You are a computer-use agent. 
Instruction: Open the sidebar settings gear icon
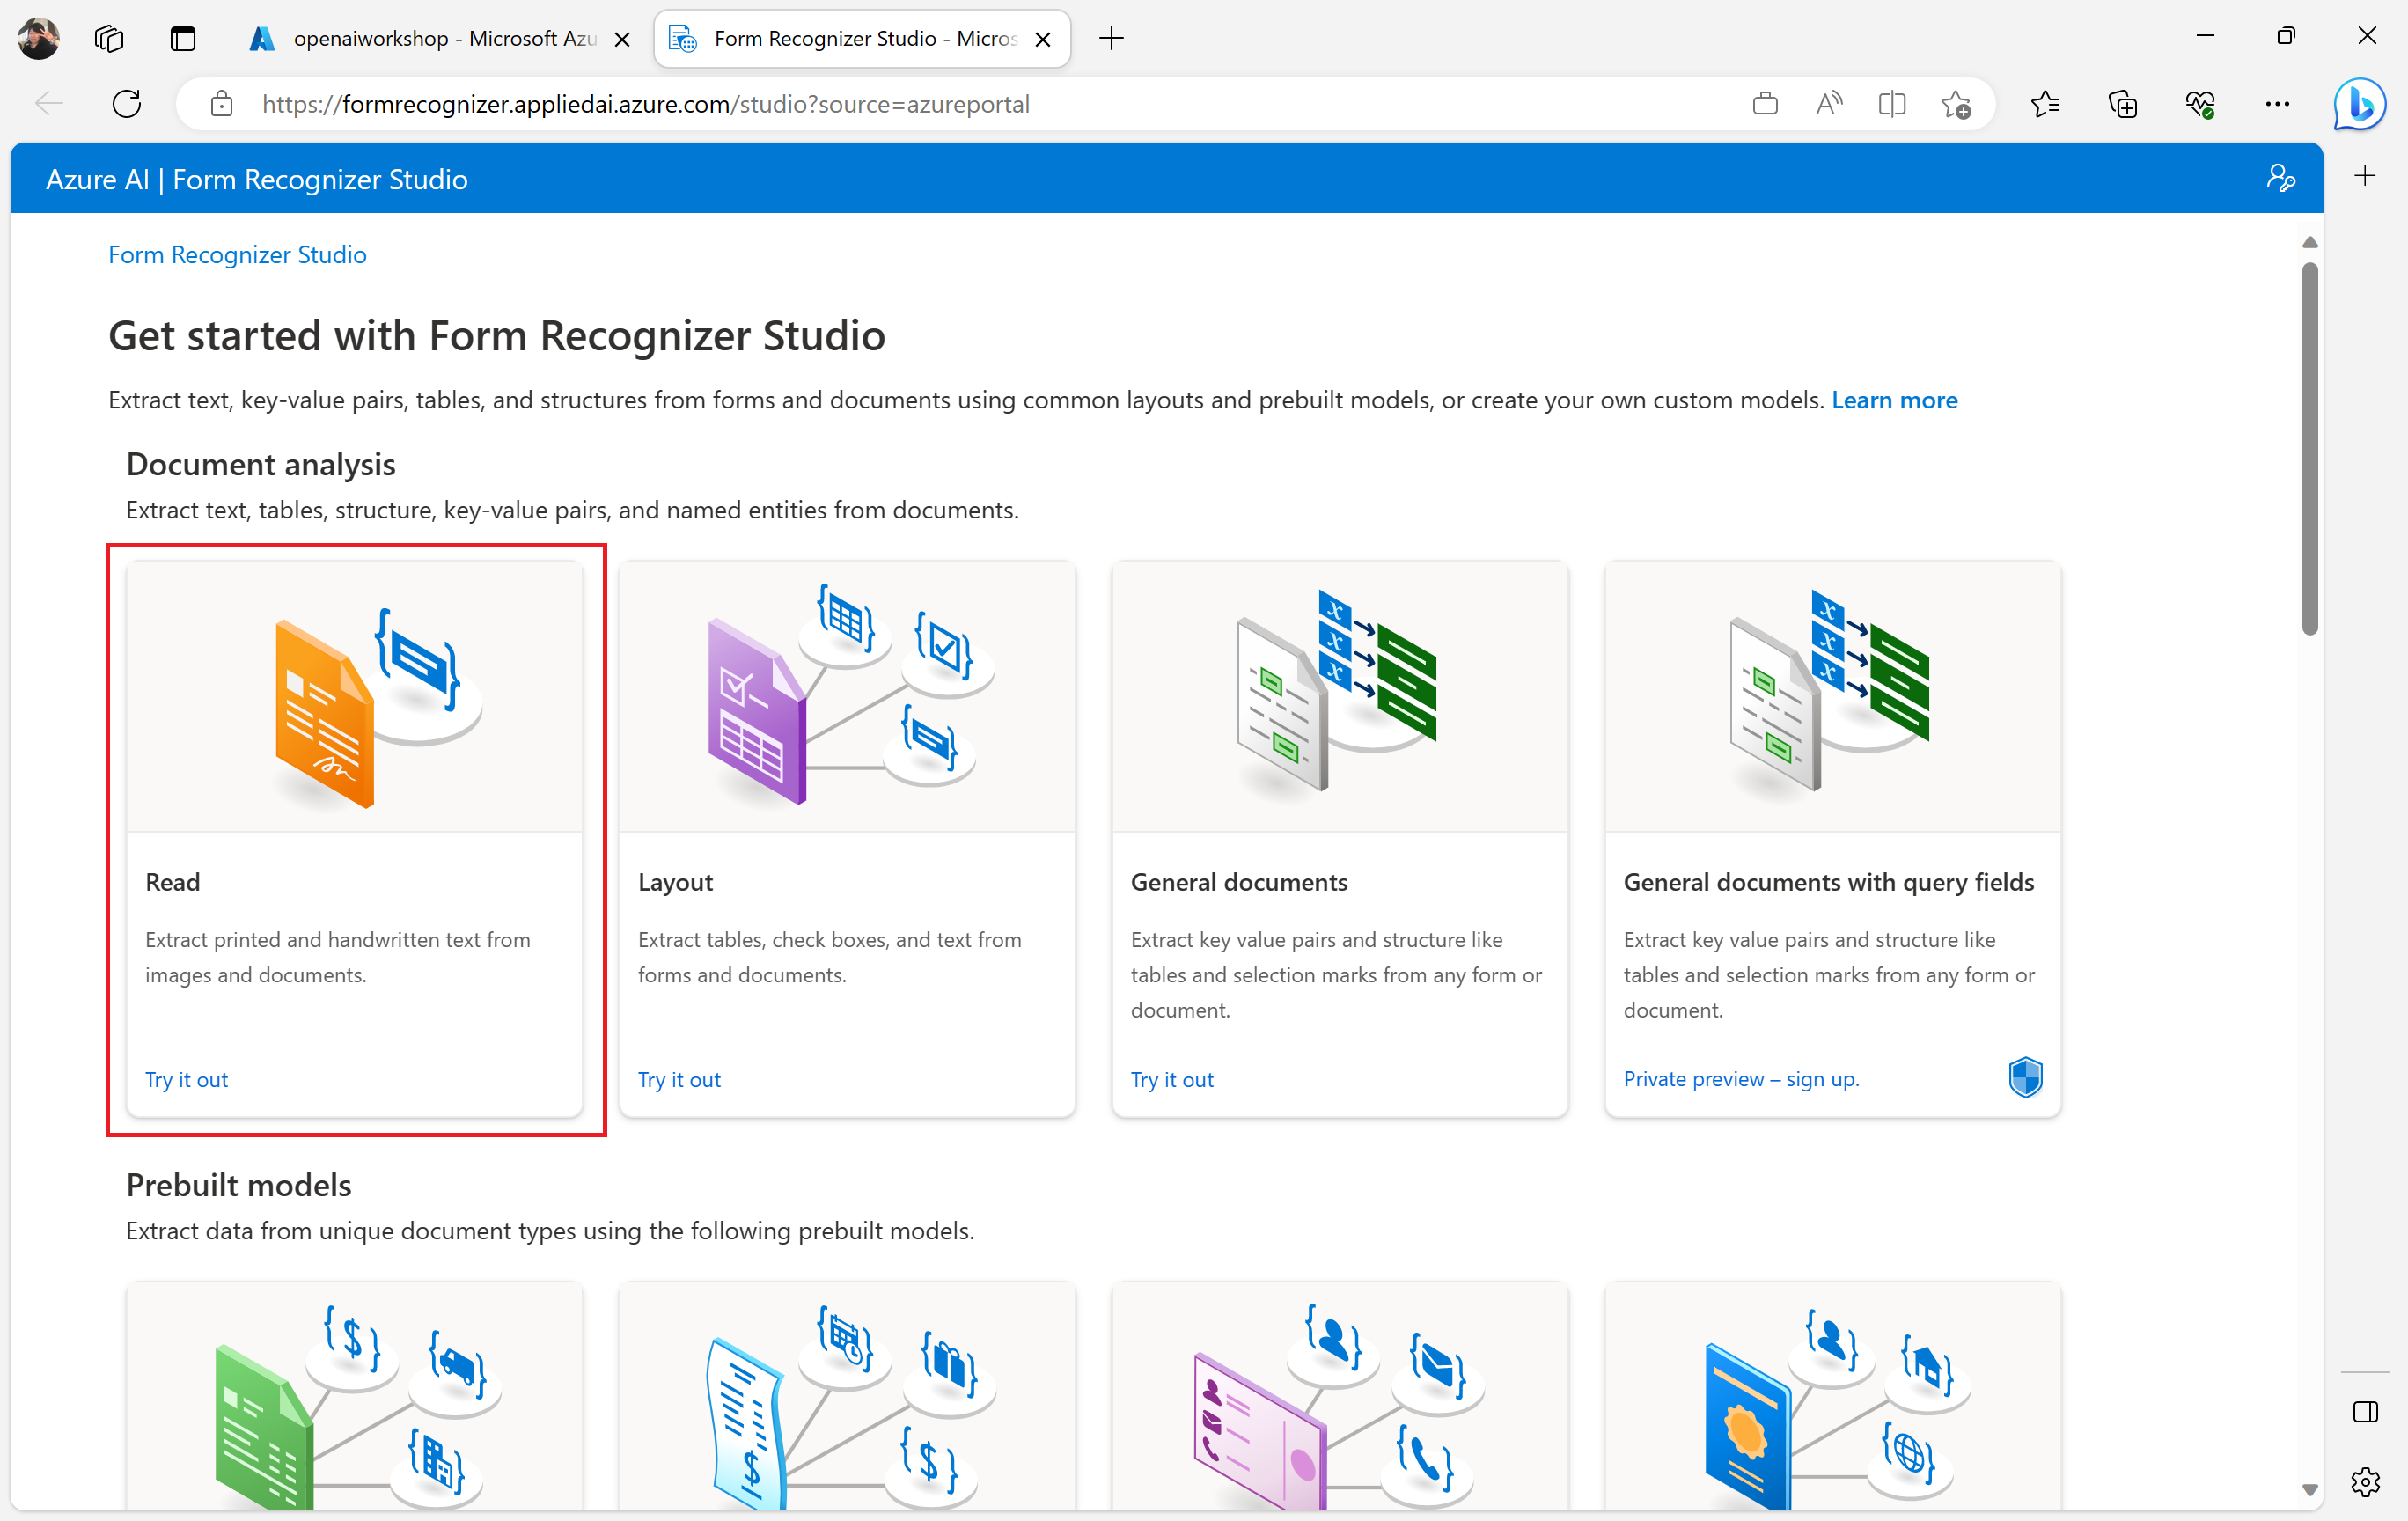(x=2365, y=1481)
